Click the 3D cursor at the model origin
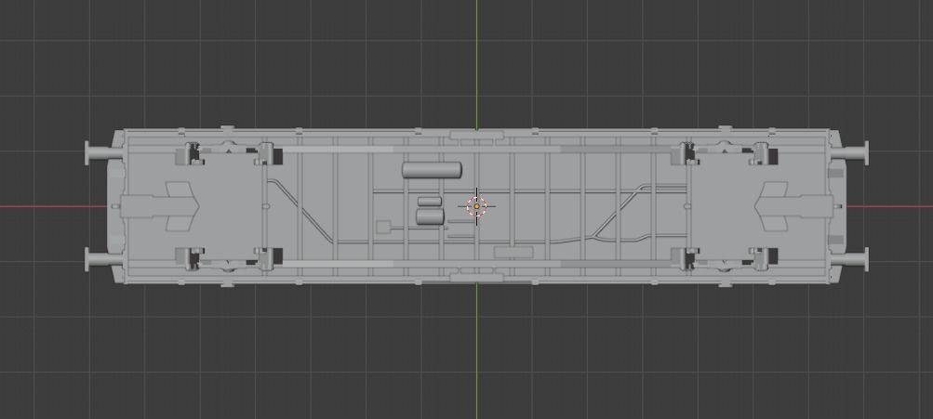 coord(476,206)
